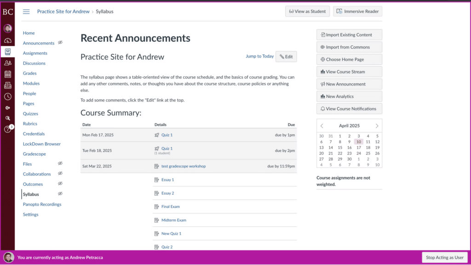Create a New Announcement
Image resolution: width=471 pixels, height=265 pixels.
coord(350,84)
